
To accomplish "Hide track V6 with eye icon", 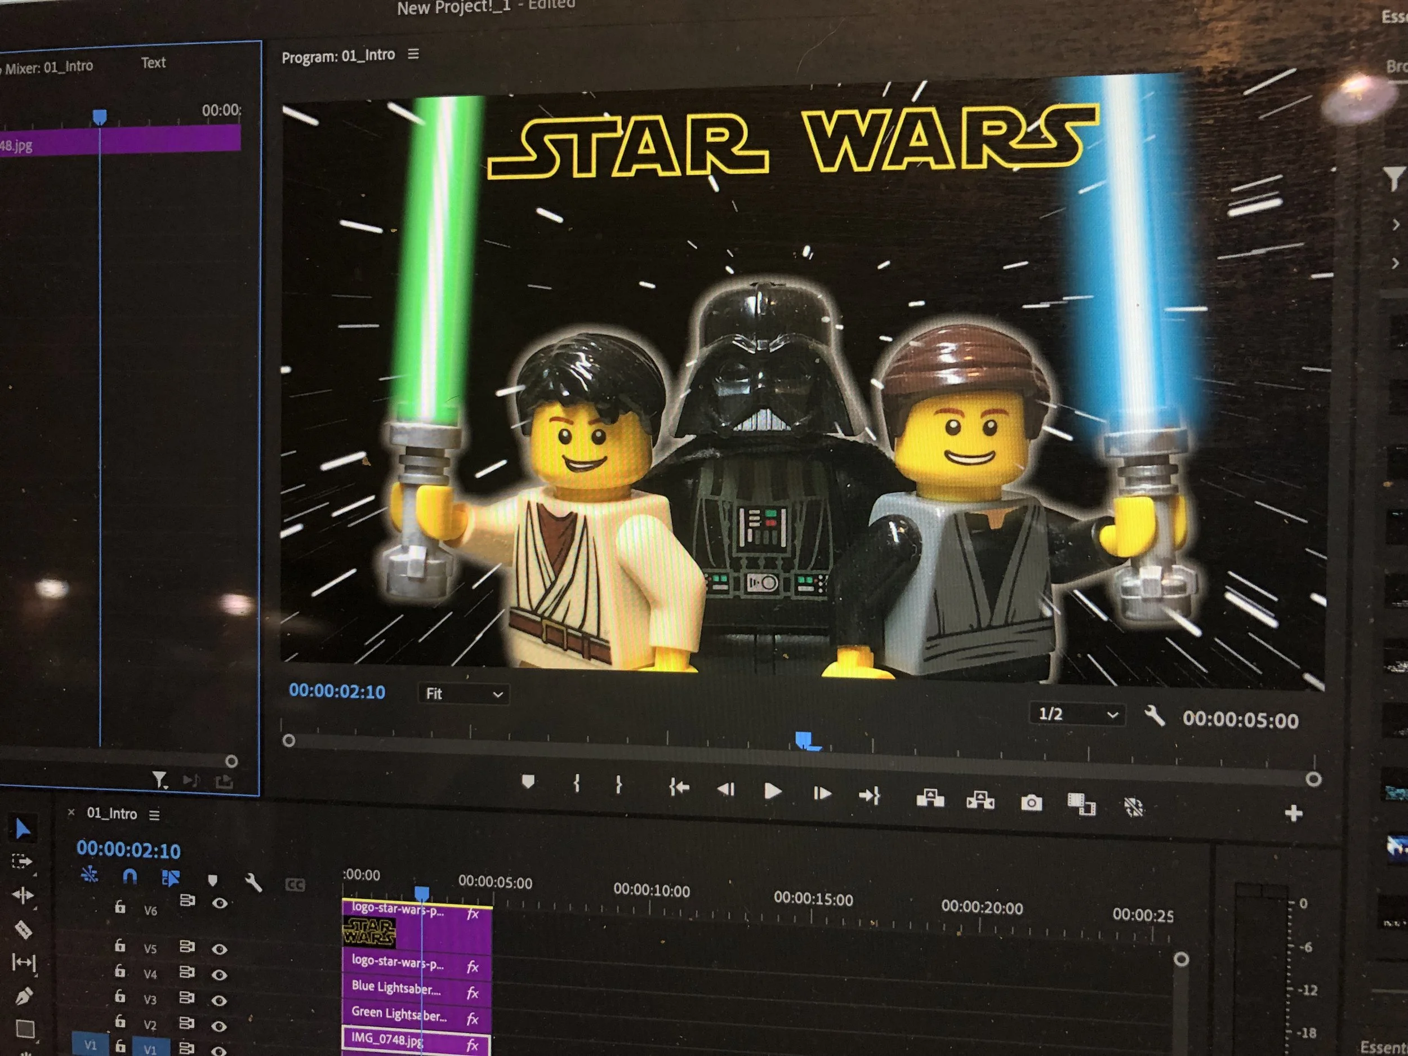I will [x=220, y=903].
